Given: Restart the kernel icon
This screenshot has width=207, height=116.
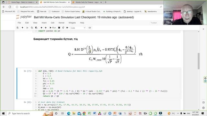Looking at the screenshot, I should coord(63,28).
